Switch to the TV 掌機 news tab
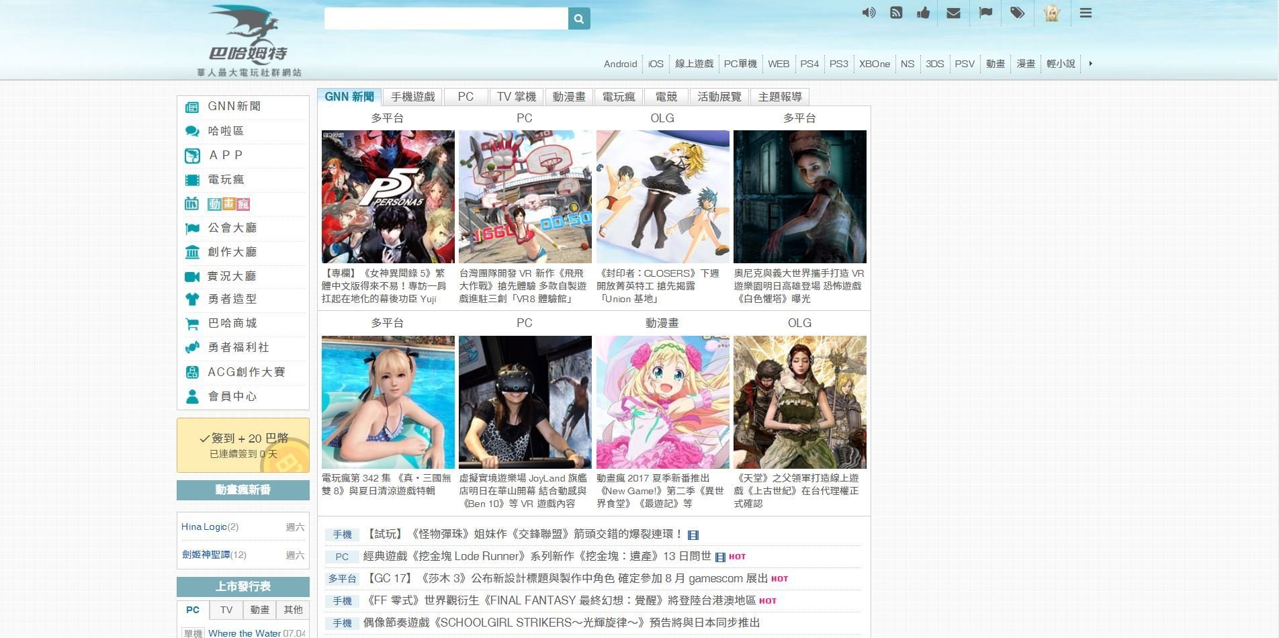 coord(517,97)
